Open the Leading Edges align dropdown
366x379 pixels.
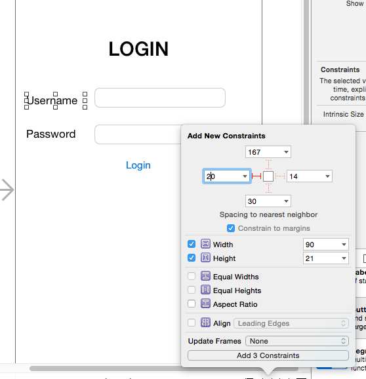point(291,323)
